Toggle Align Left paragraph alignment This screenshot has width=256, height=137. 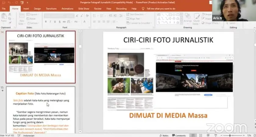pos(94,22)
